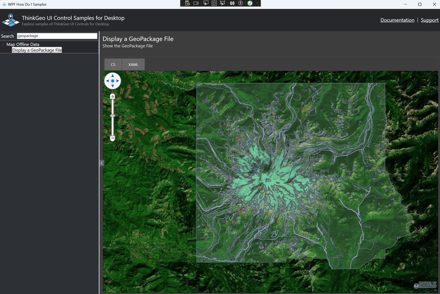The height and width of the screenshot is (294, 440).
Task: Click the Search input field
Action: 57,36
